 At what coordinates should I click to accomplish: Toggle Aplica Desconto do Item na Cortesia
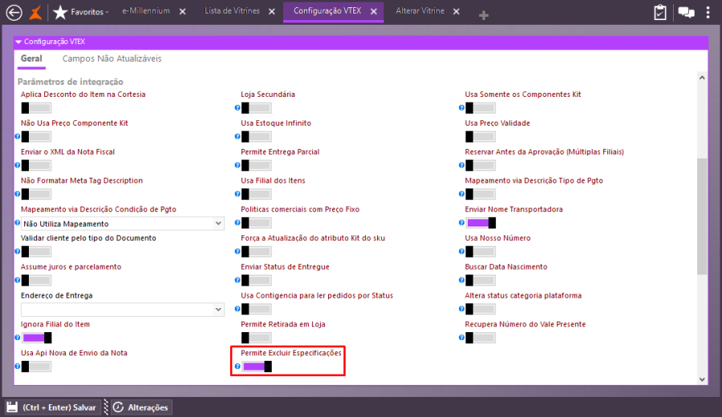point(36,108)
